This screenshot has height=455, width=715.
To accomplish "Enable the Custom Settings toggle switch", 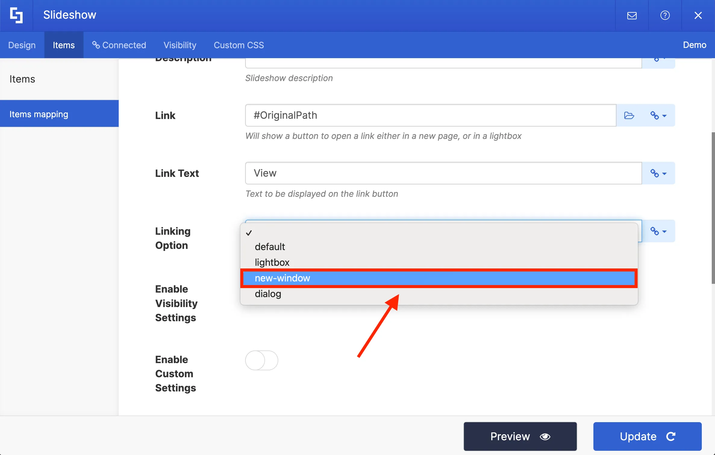I will coord(261,360).
